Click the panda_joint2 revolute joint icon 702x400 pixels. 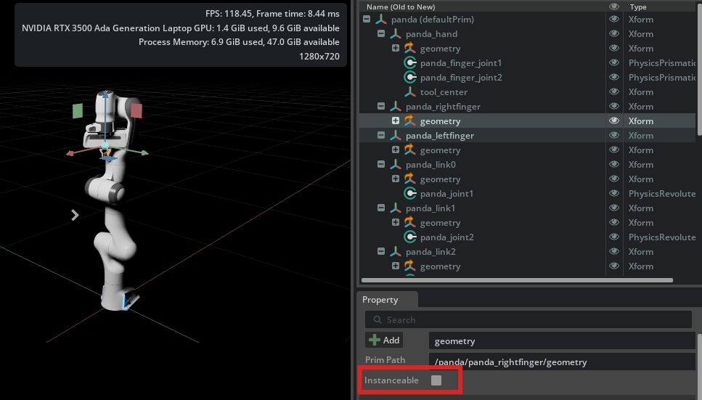tap(409, 237)
